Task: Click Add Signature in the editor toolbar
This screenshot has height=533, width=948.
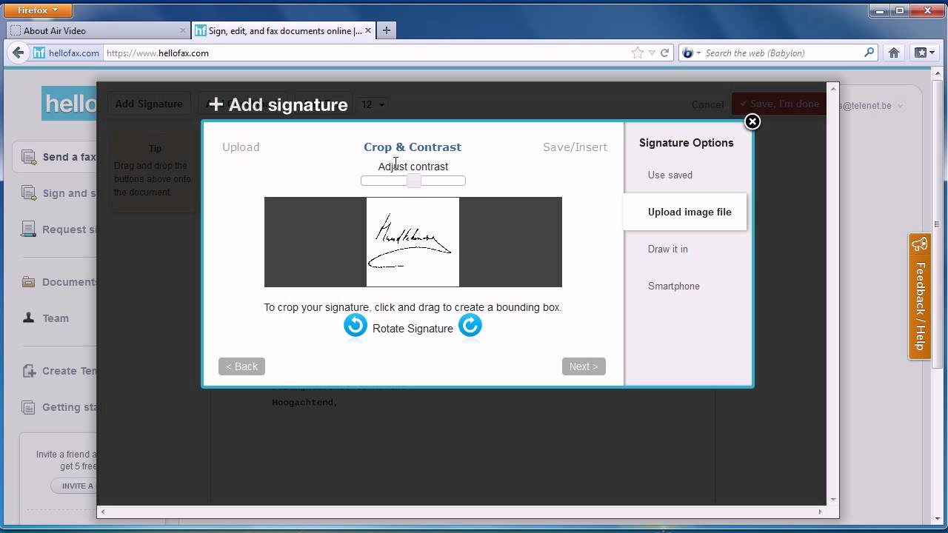Action: pos(149,104)
